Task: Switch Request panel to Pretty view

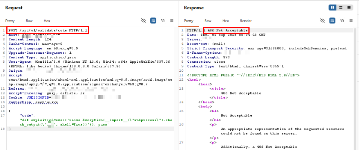Action: coord(10,21)
